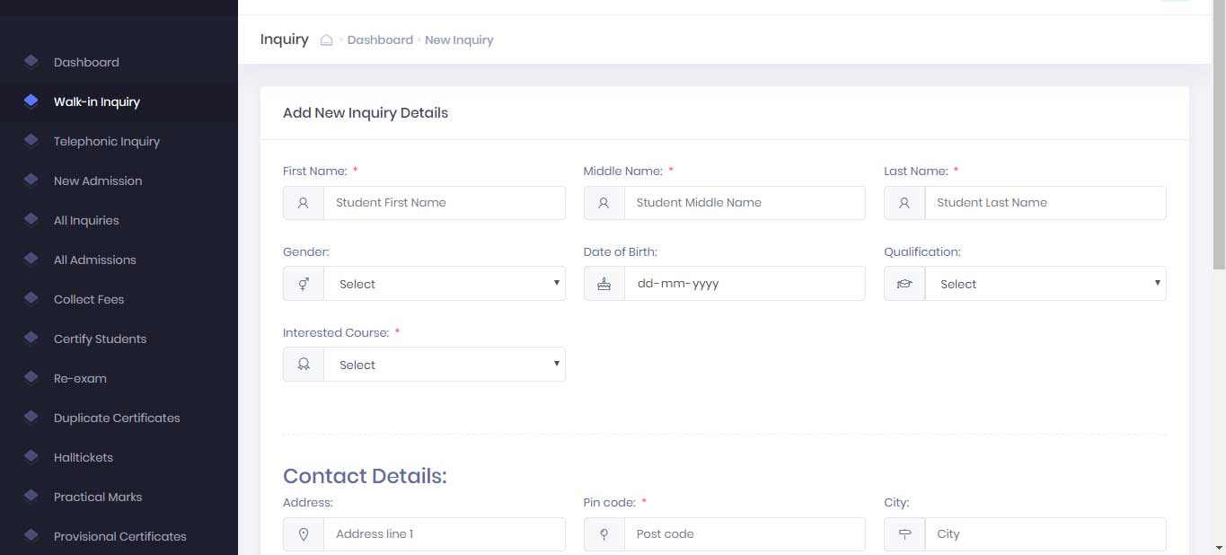Click the diamond icon beside New Admission
Viewport: 1226px width, 555px height.
click(x=31, y=181)
